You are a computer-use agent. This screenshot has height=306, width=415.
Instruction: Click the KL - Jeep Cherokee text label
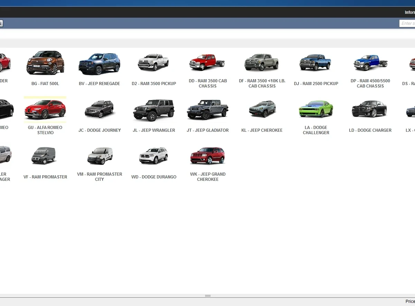(262, 130)
